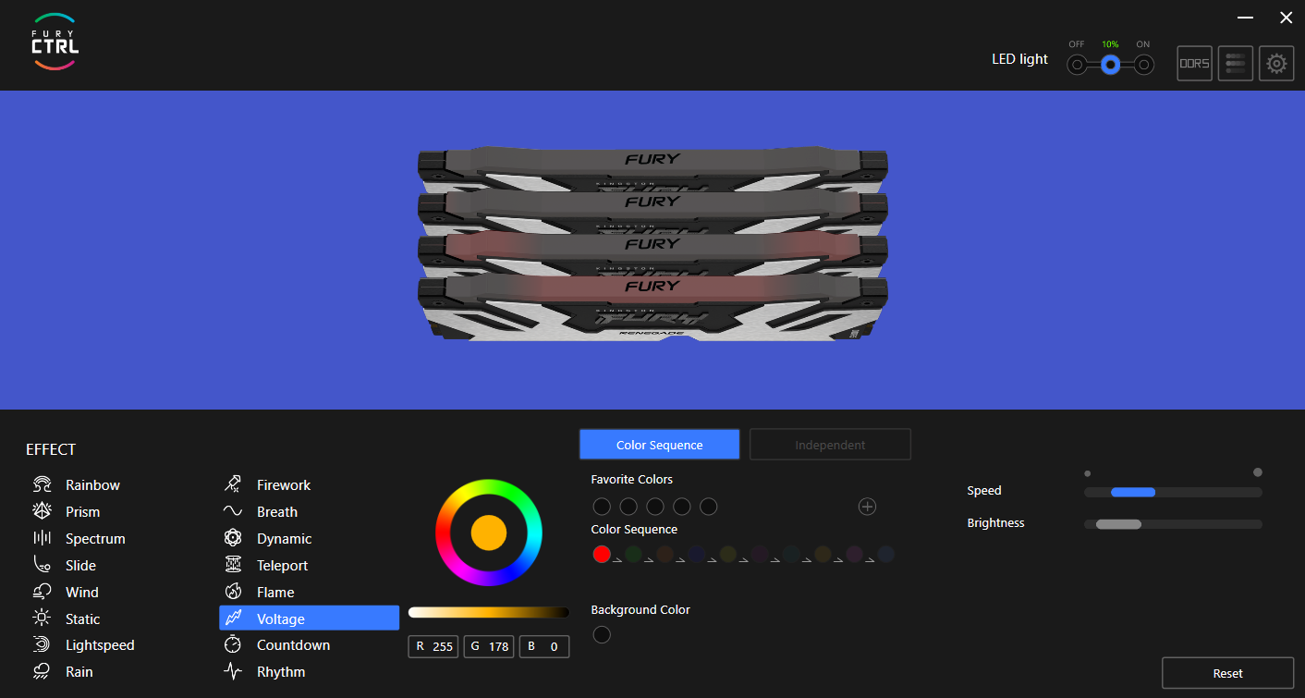Screen dimensions: 1305x698
Task: Open settings via the gear icon
Action: click(x=1276, y=64)
